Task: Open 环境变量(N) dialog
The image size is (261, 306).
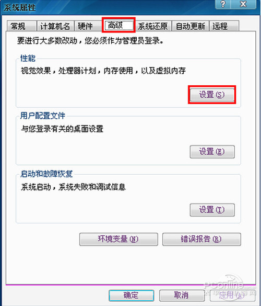Action: coord(118,239)
